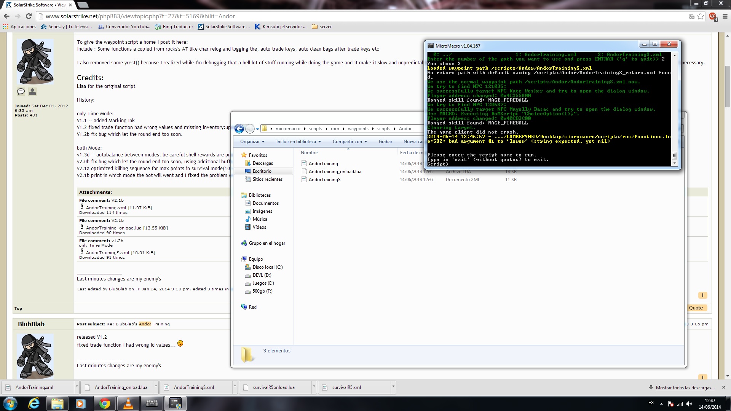Open the Compartir con dropdown
731x411 pixels.
350,142
